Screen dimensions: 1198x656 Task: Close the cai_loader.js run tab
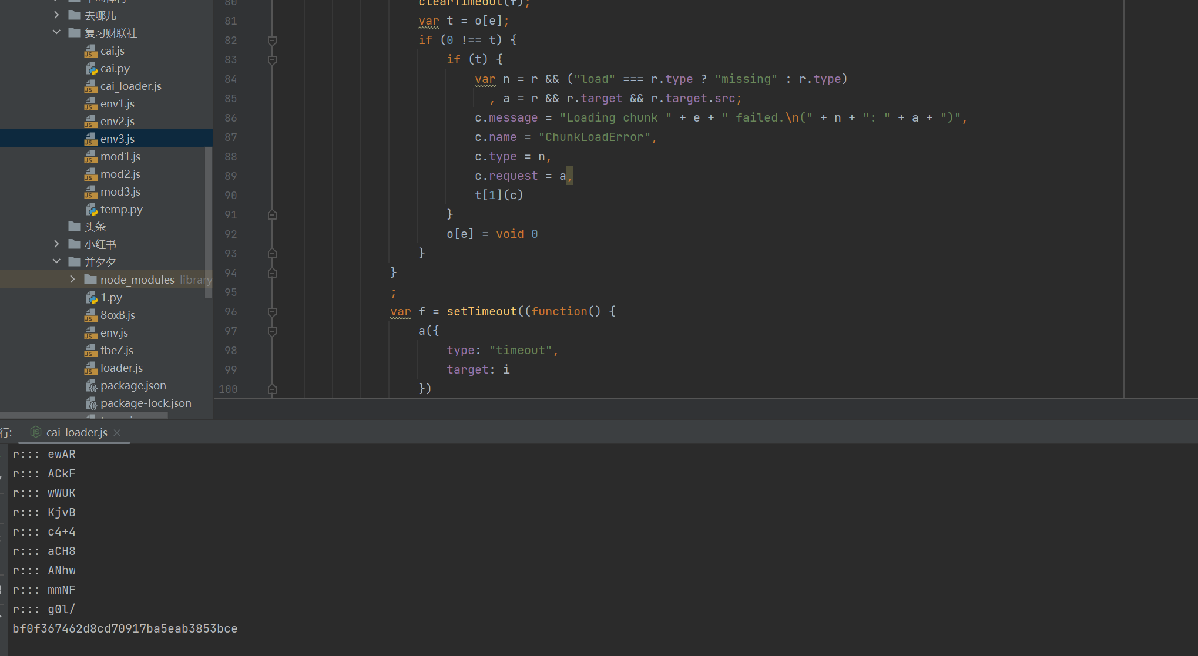tap(117, 433)
